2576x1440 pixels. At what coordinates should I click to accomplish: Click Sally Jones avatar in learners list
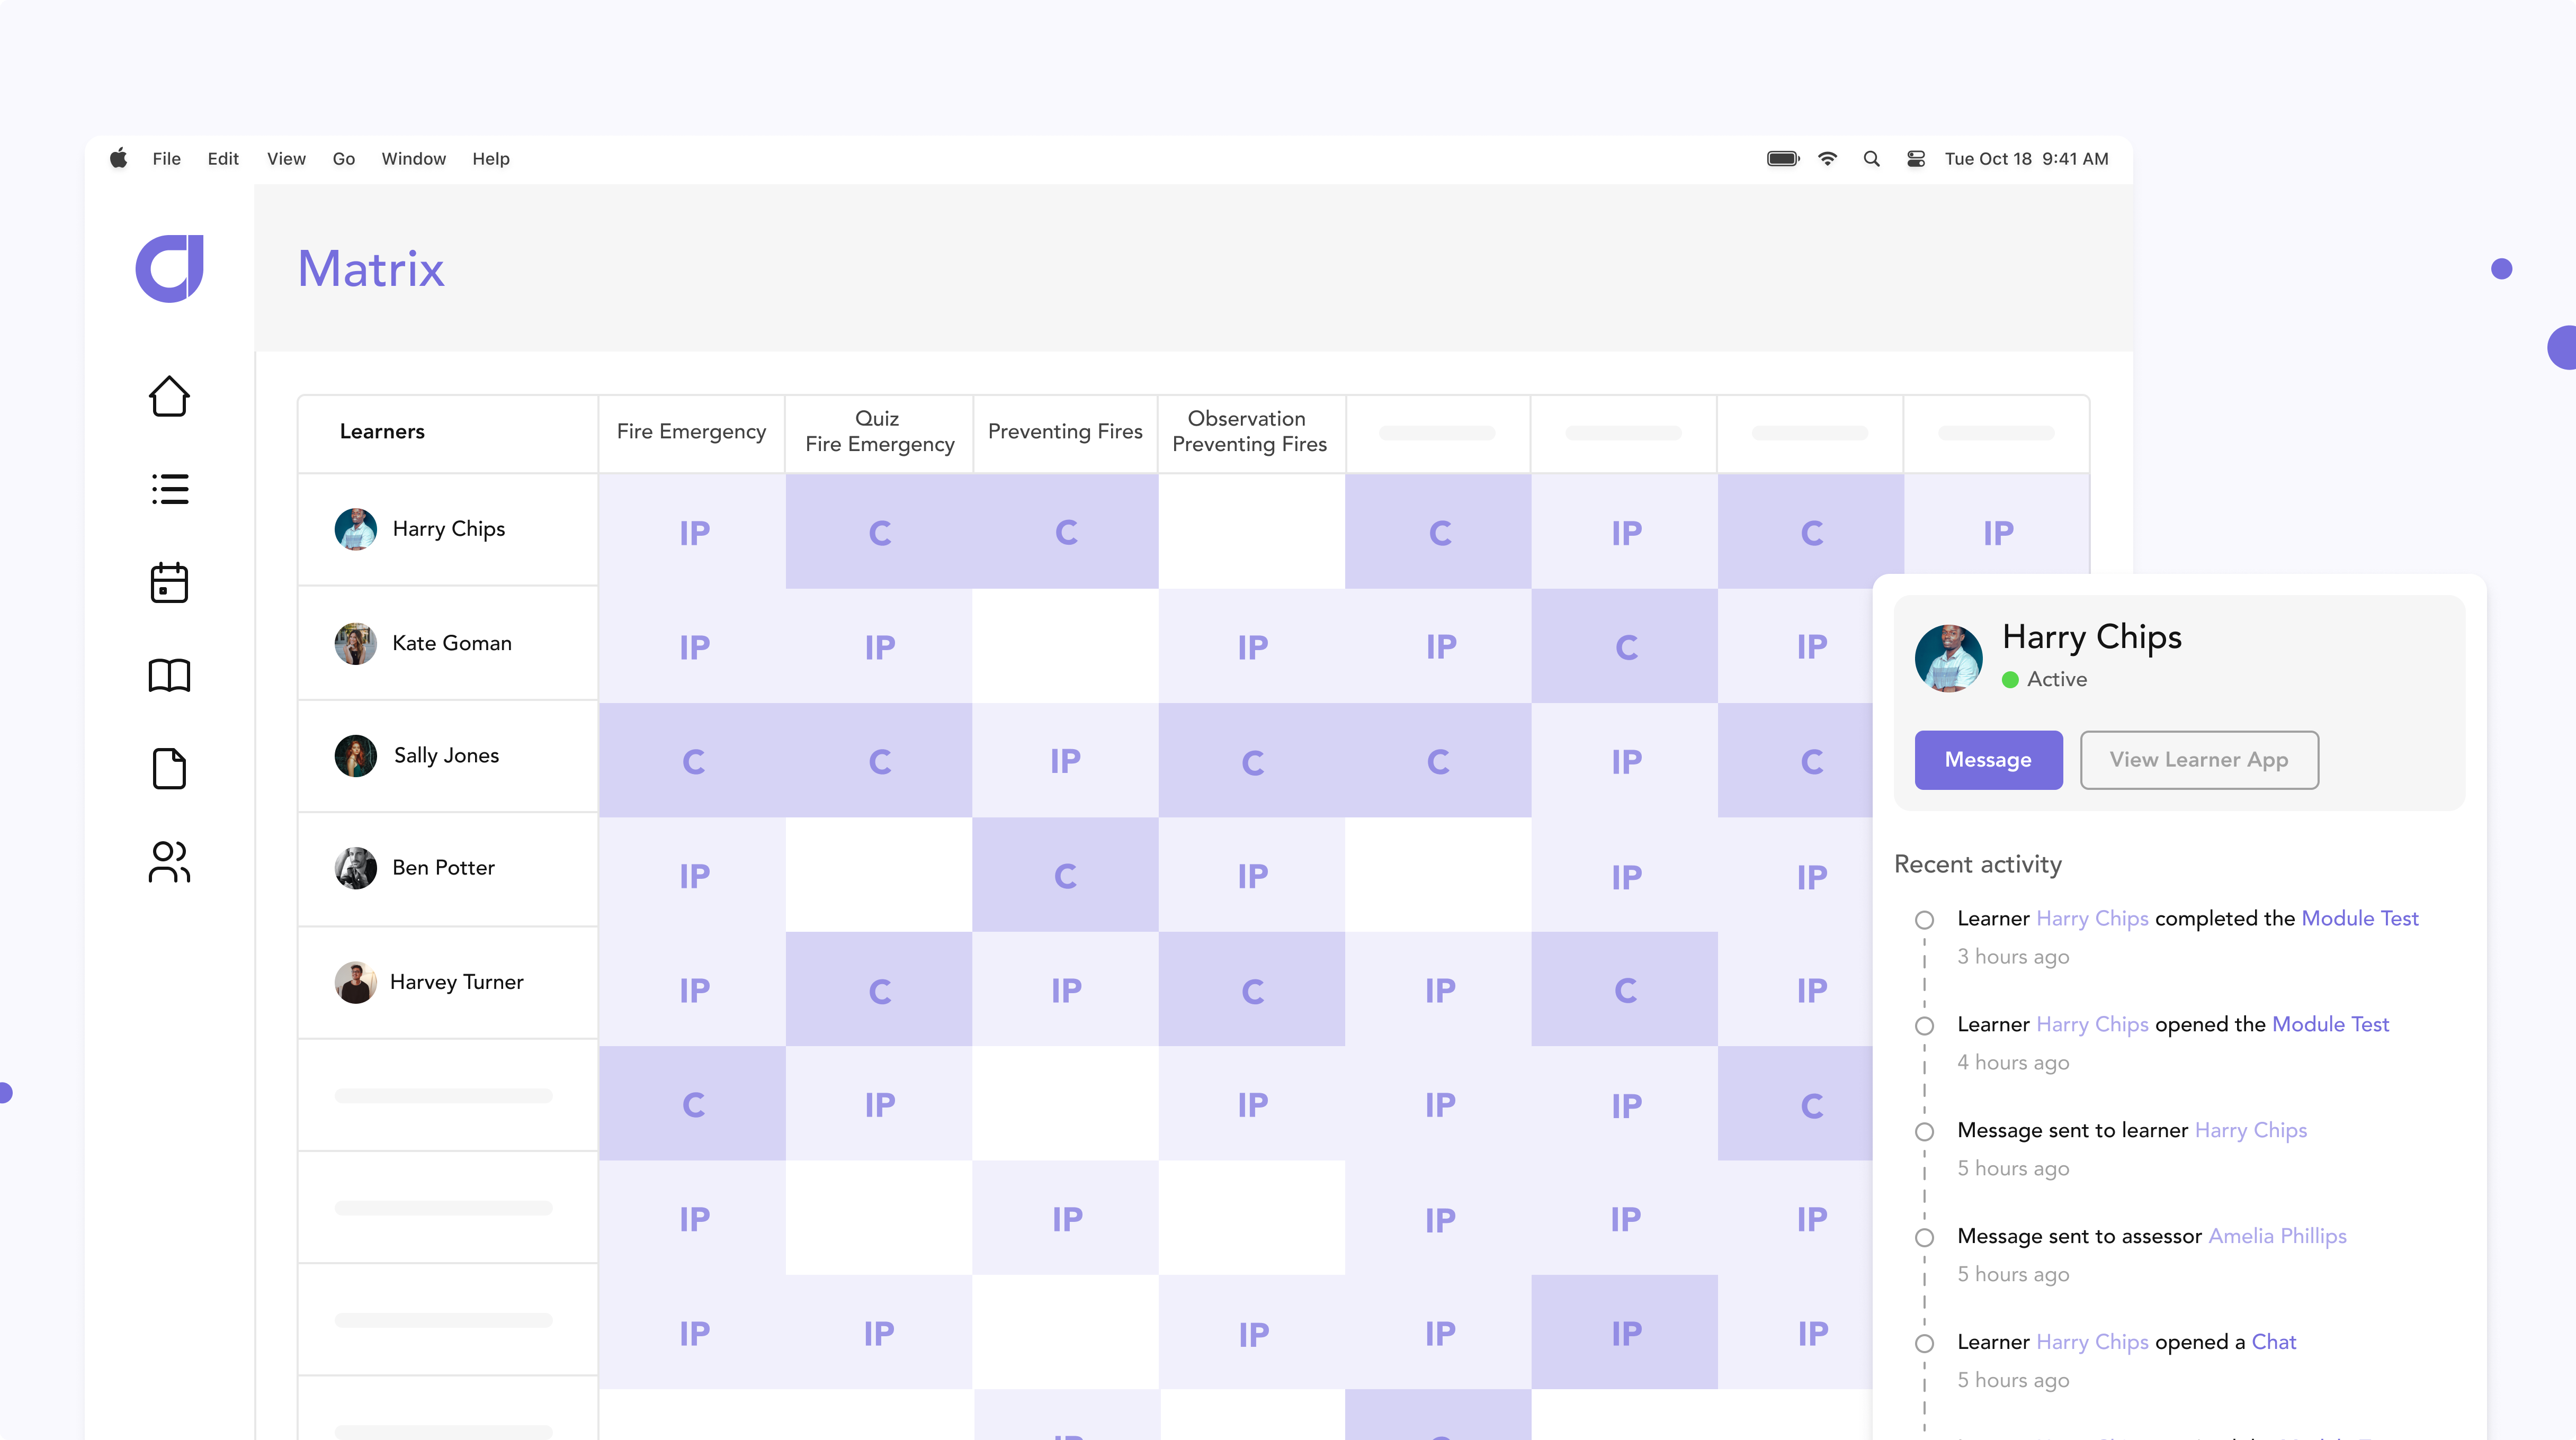click(x=355, y=755)
